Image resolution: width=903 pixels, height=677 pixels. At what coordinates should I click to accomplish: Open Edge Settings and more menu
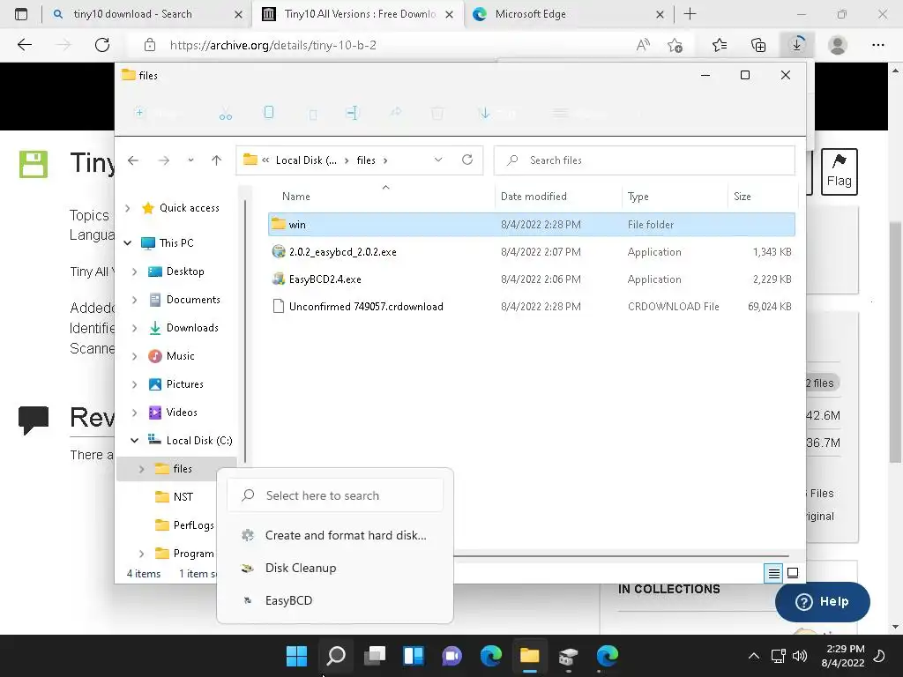point(877,44)
